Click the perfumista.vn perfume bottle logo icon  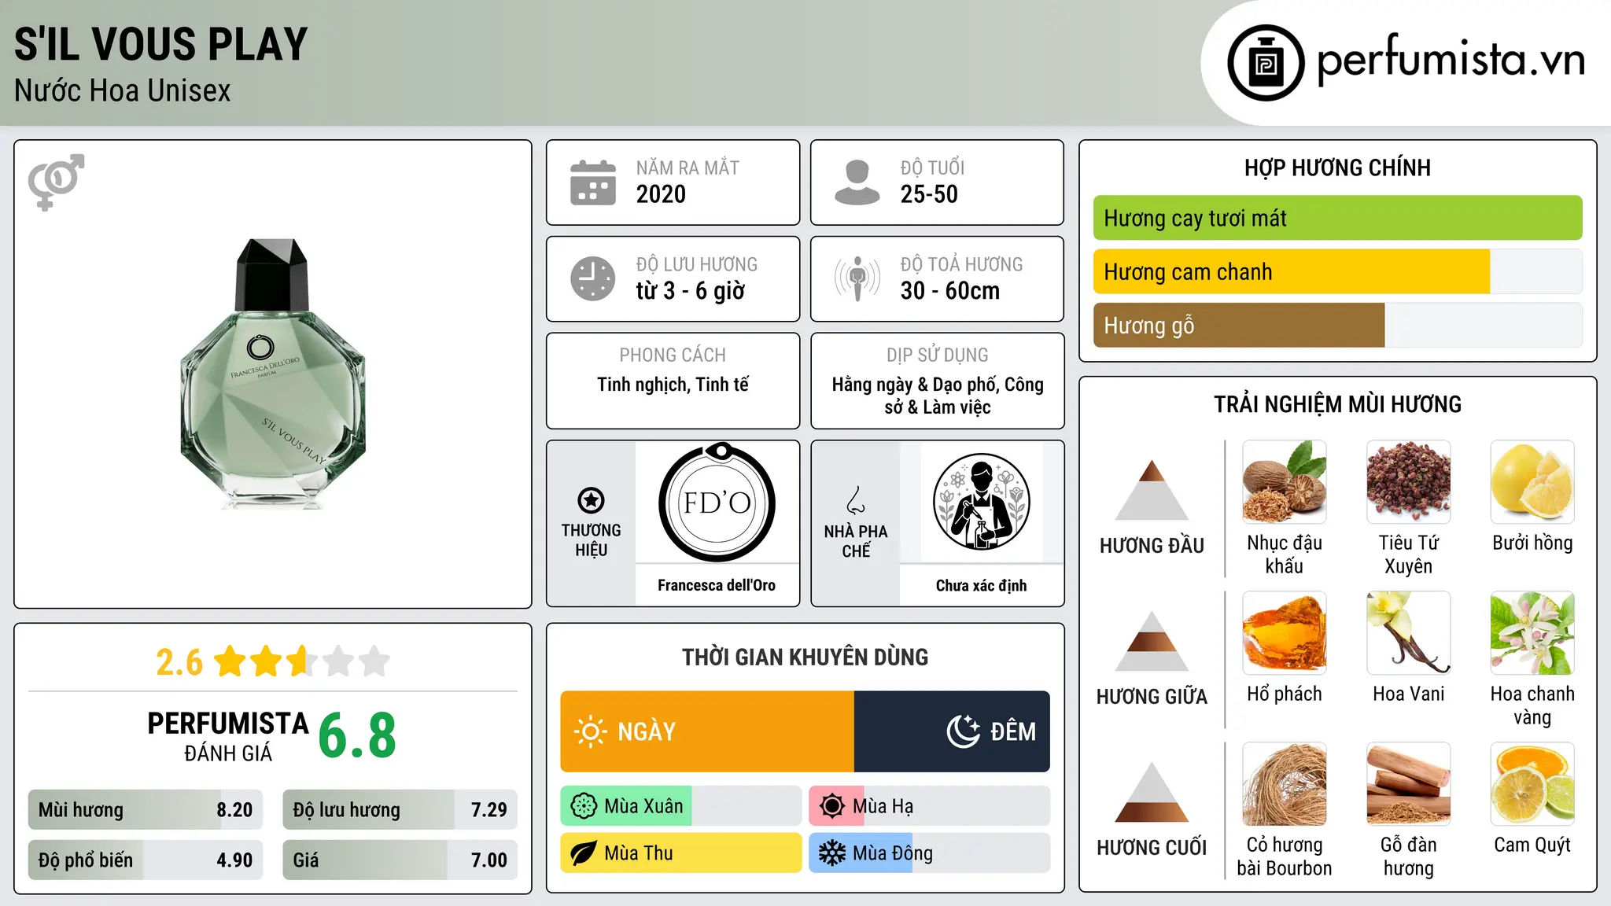1266,63
